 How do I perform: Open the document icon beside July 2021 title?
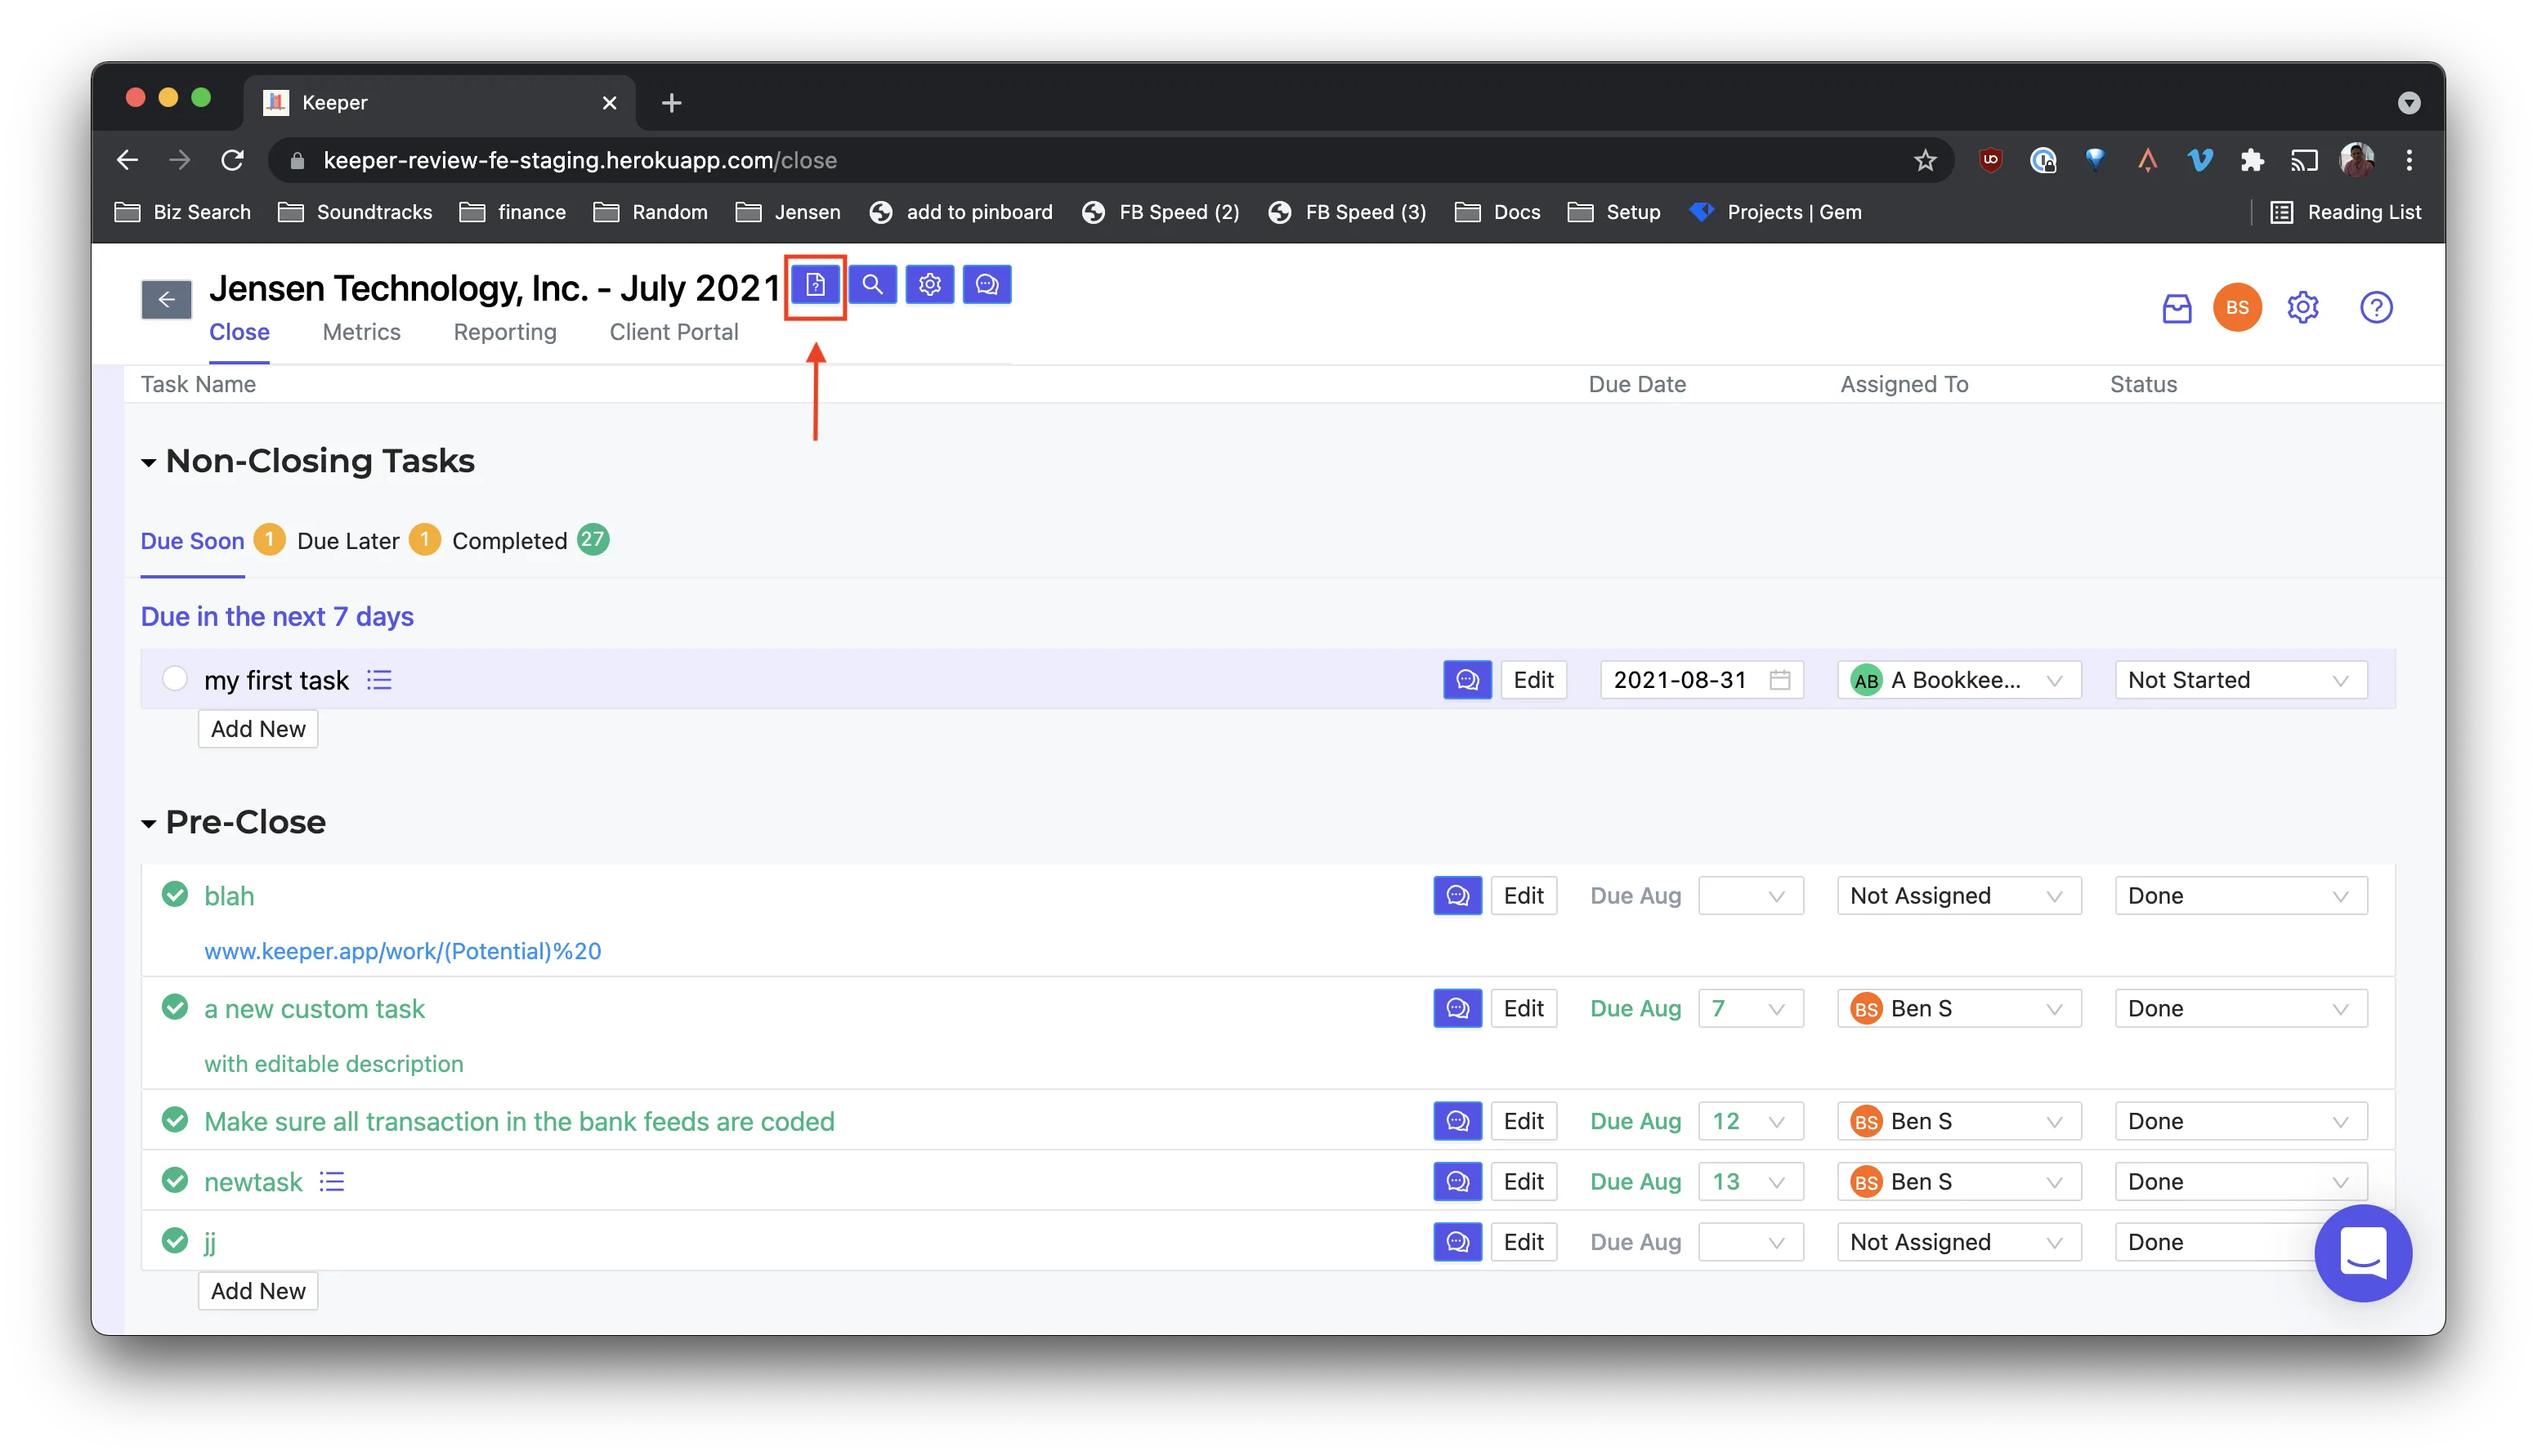point(815,285)
